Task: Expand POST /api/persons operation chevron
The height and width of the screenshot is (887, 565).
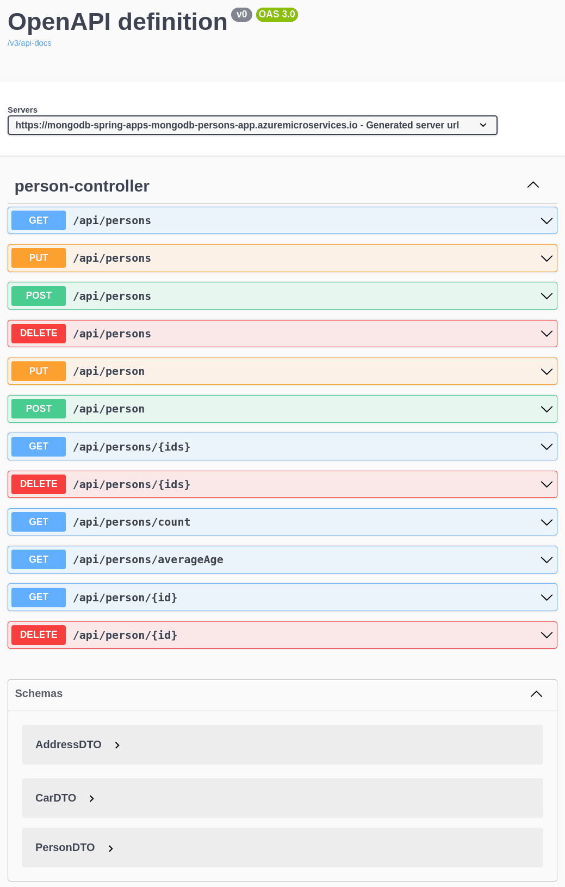Action: 547,296
